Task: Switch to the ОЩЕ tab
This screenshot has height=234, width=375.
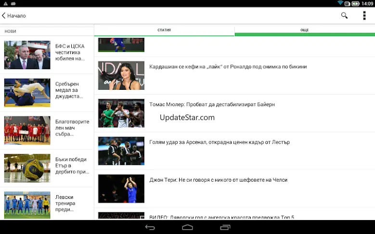Action: [x=304, y=30]
